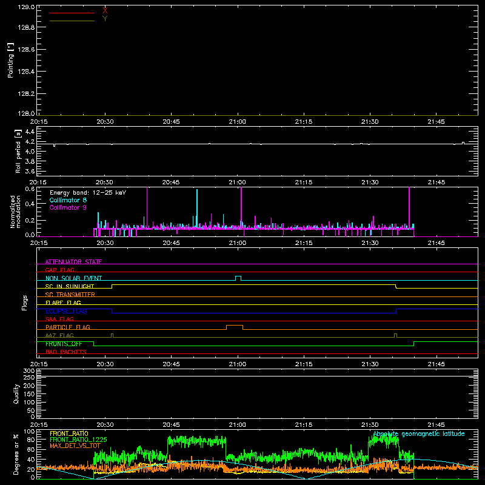Image resolution: width=485 pixels, height=485 pixels.
Task: Click the 300 tick on Quality axis
Action: (x=28, y=371)
